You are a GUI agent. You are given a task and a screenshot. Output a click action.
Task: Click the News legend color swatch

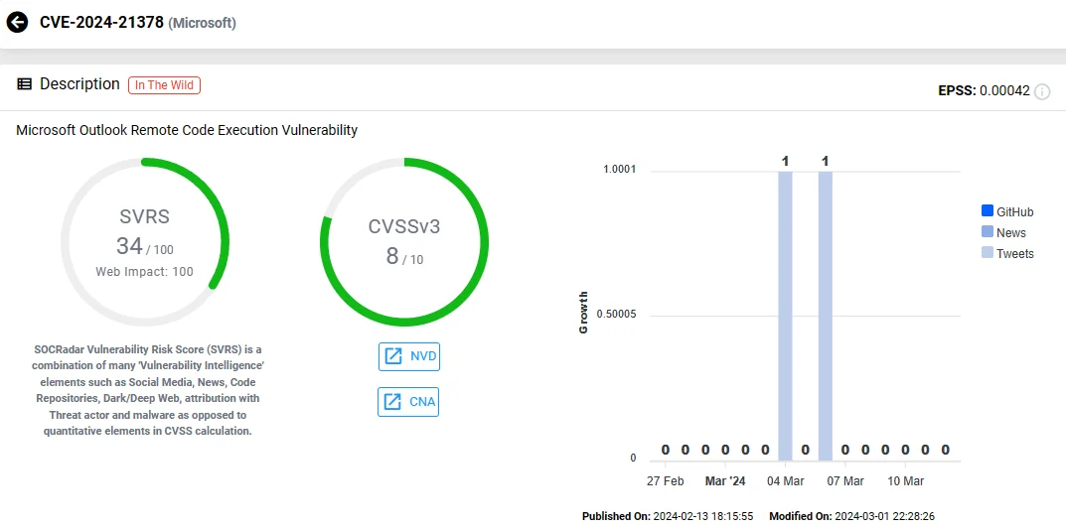click(988, 232)
